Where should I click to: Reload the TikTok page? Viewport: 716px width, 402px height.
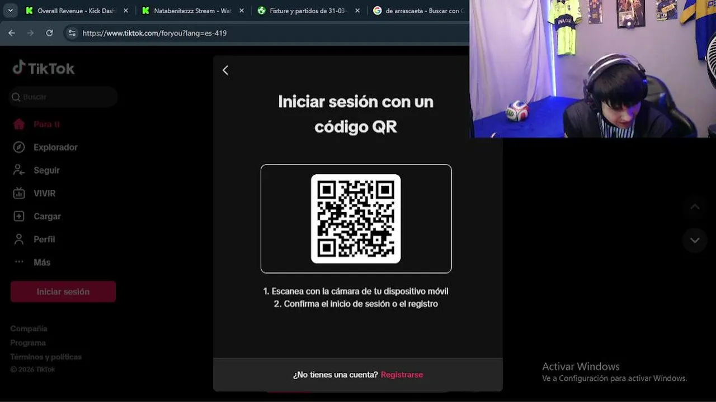click(x=49, y=33)
